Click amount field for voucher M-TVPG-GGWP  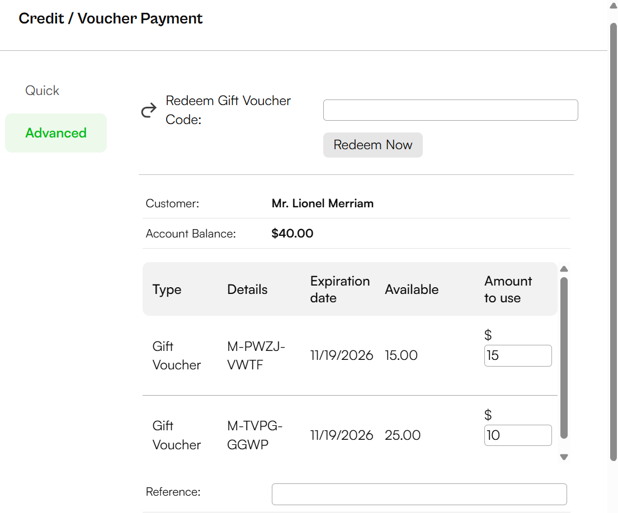(x=518, y=435)
